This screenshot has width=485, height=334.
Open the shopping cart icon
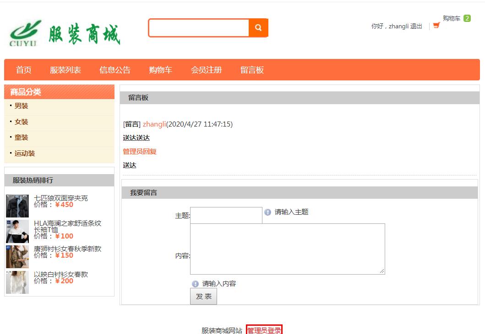pyautogui.click(x=436, y=26)
